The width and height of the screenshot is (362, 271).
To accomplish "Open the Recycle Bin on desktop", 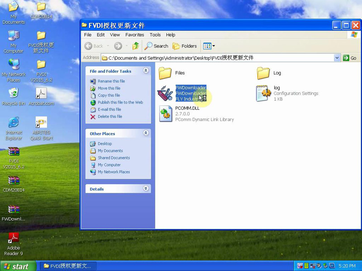I will point(14,93).
